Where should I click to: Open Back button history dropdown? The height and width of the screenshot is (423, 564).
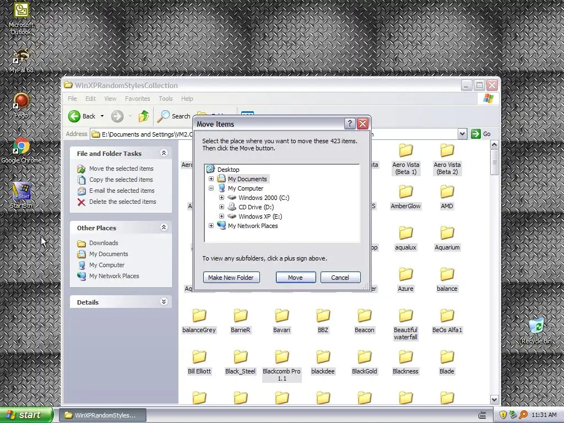102,116
